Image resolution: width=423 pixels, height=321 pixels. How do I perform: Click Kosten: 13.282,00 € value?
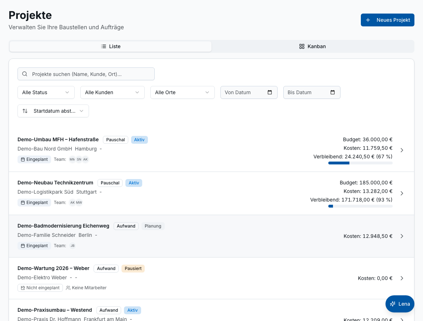coord(368,191)
